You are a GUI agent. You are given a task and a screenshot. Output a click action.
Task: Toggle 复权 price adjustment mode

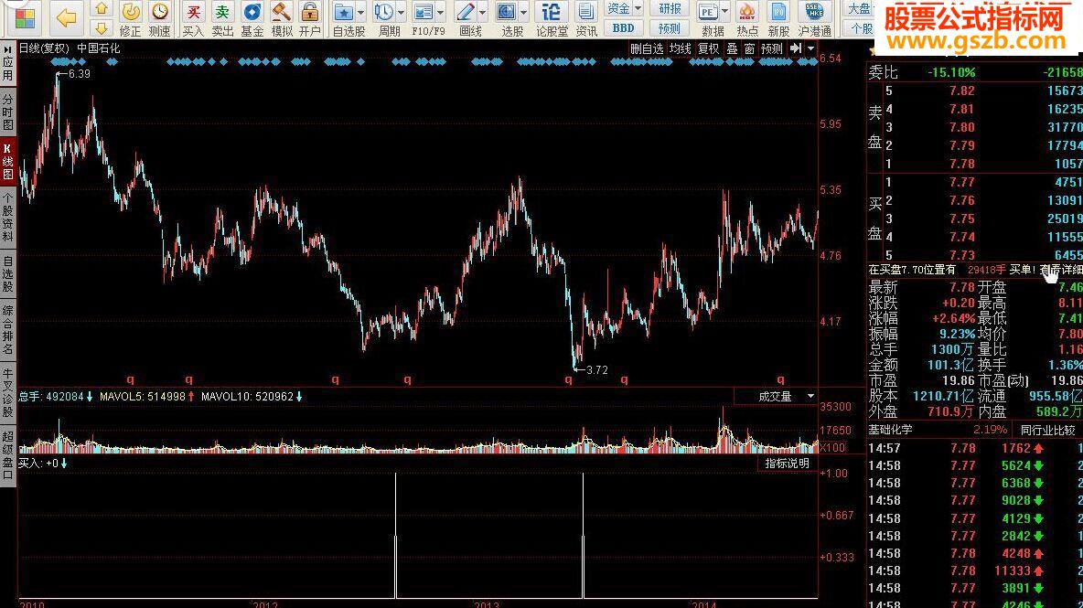coord(709,48)
